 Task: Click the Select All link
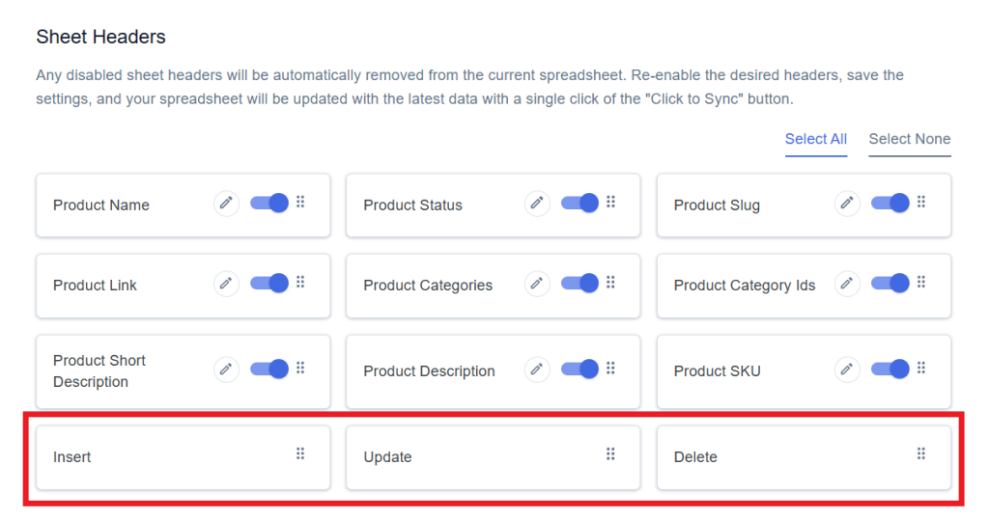[x=815, y=139]
